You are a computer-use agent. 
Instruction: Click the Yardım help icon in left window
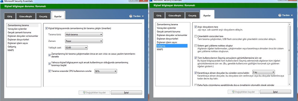click(131, 16)
